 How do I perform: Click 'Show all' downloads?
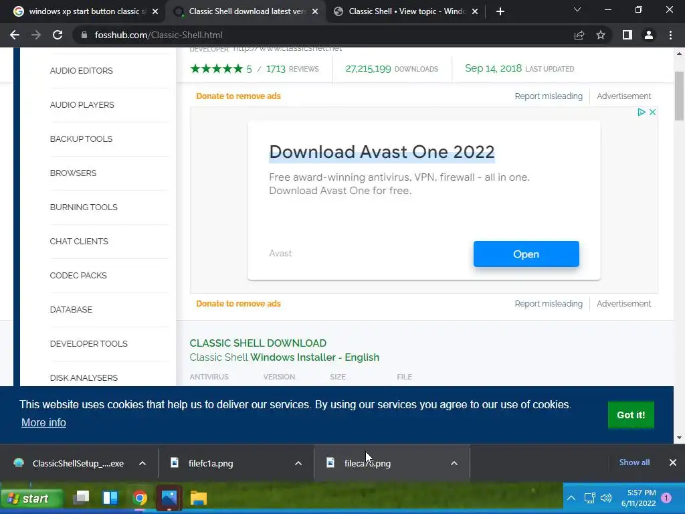pyautogui.click(x=634, y=462)
